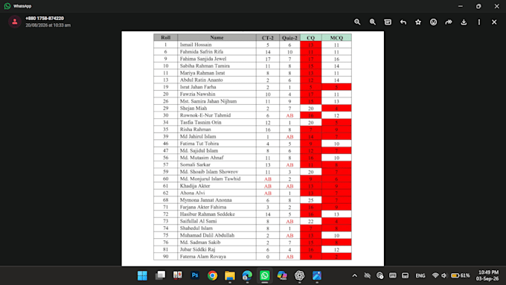The height and width of the screenshot is (285, 506).
Task: Open Google Chrome from the taskbar
Action: (212, 275)
